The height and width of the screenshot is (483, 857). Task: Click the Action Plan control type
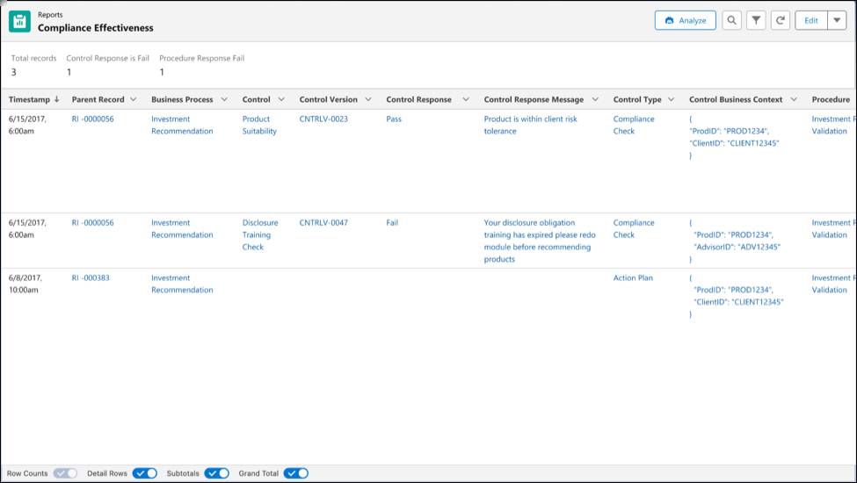633,278
